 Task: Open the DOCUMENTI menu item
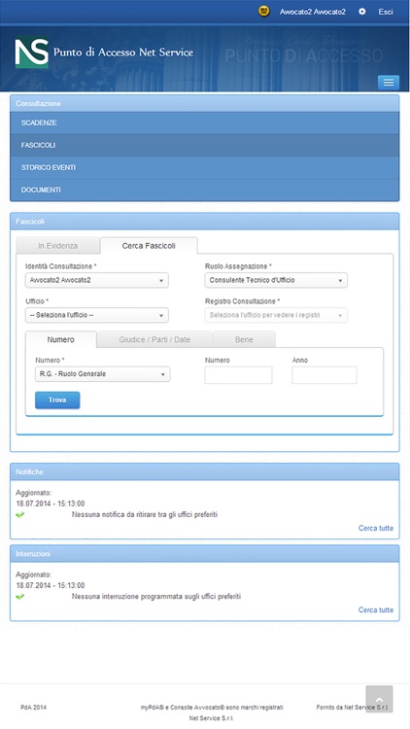pos(205,190)
